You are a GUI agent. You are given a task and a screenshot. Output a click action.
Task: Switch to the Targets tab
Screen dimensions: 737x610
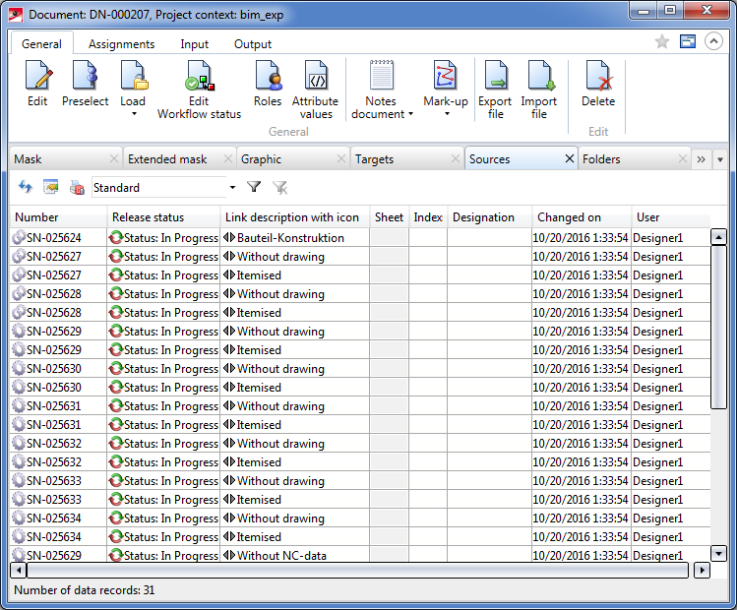375,158
